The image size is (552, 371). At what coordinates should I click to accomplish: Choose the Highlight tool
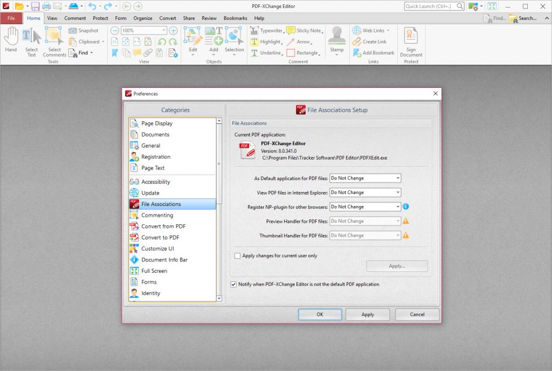click(266, 42)
